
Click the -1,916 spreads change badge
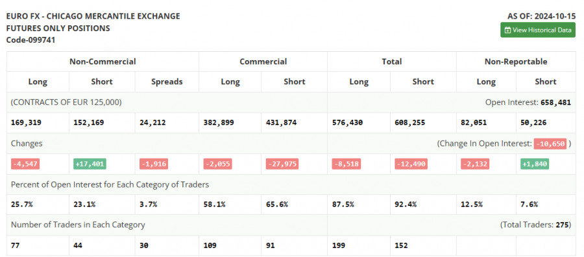153,164
